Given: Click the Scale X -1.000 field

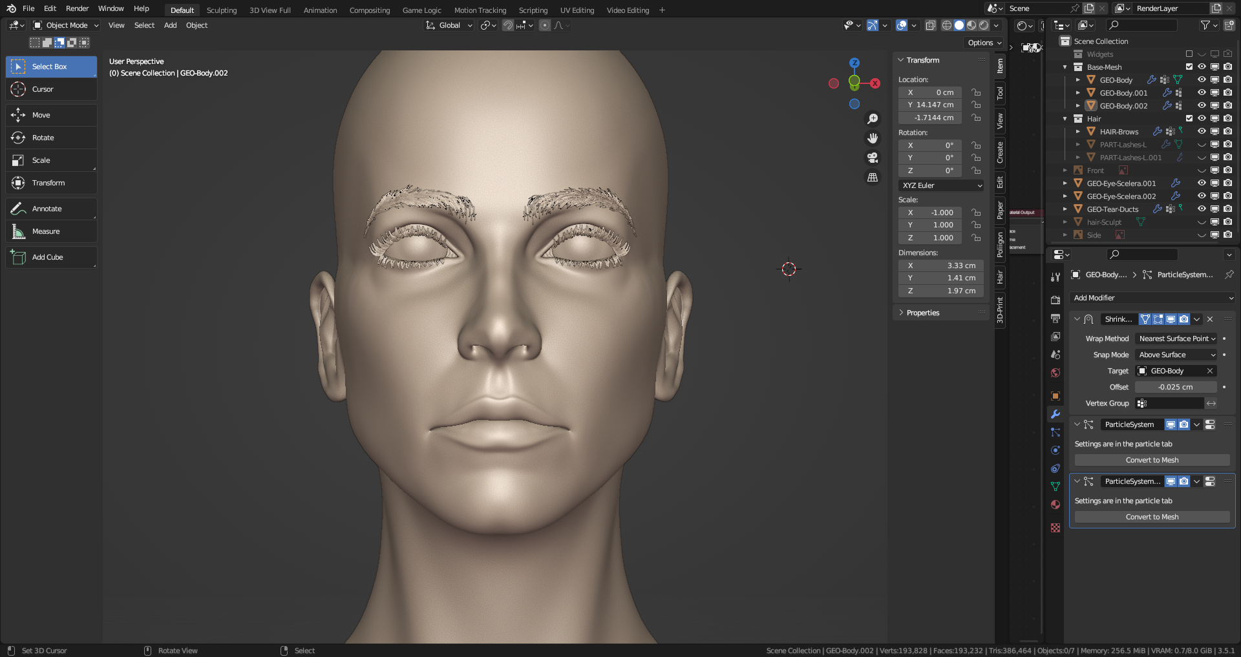Looking at the screenshot, I should pyautogui.click(x=930, y=213).
